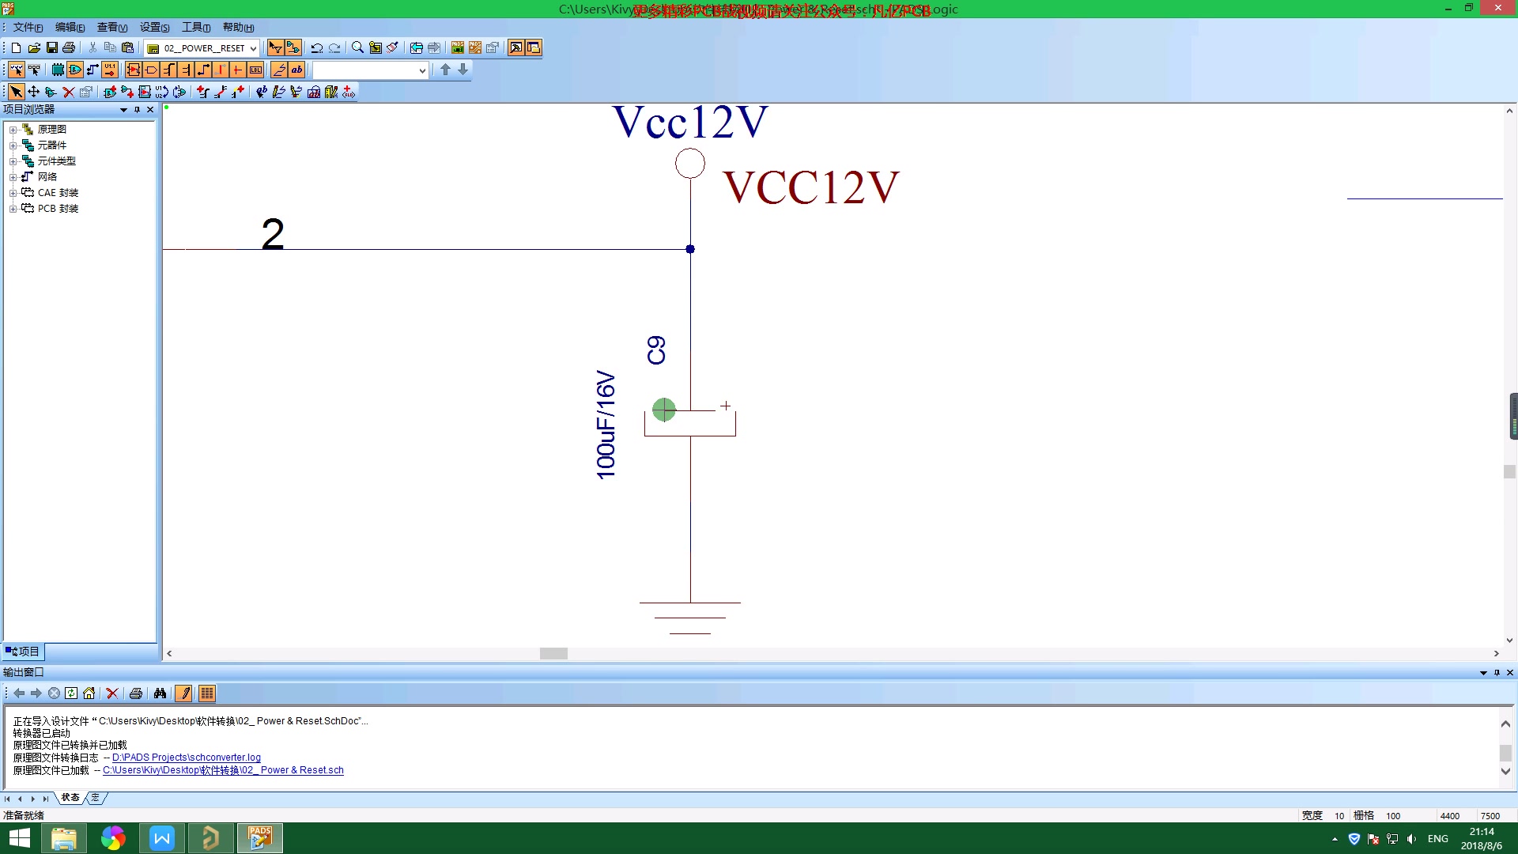
Task: Click the converted schematic file link
Action: (223, 769)
